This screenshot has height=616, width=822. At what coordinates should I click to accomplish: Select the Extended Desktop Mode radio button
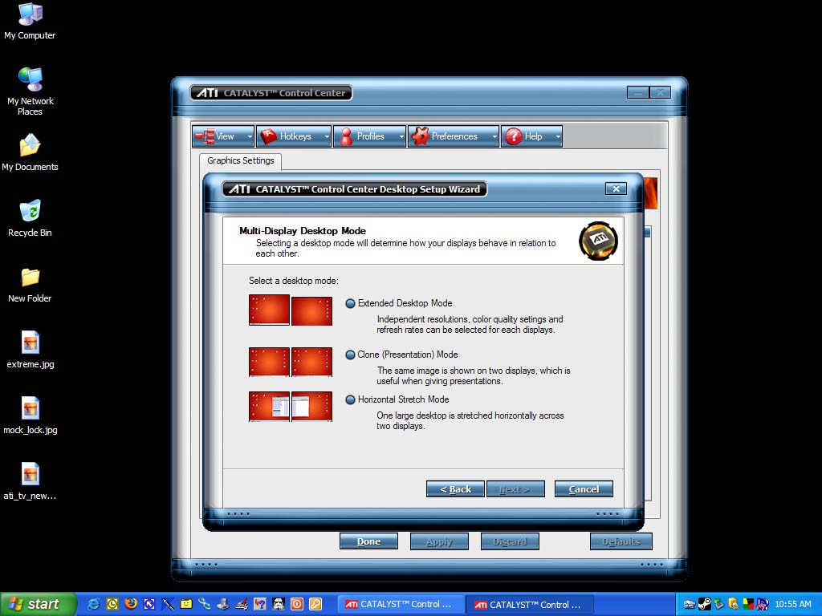[350, 303]
